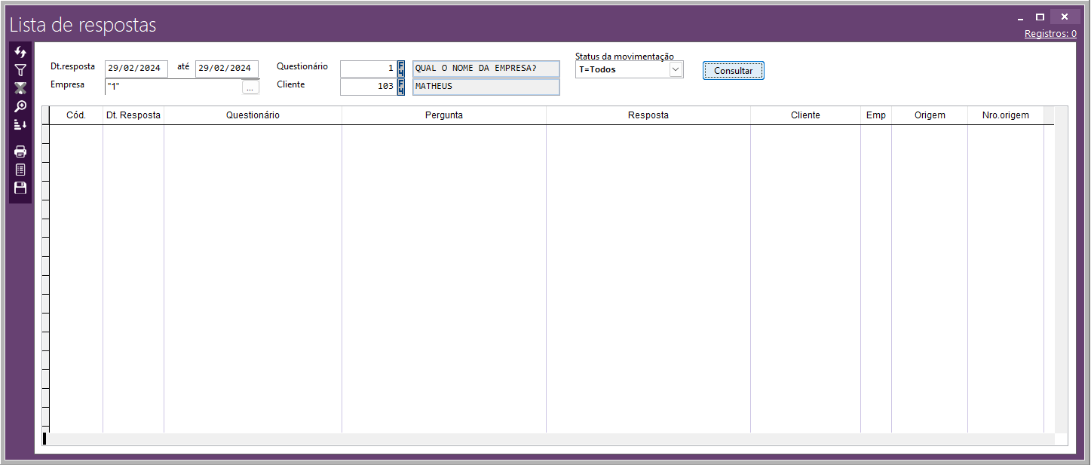Open Empresa selector with ellipsis button

point(250,87)
